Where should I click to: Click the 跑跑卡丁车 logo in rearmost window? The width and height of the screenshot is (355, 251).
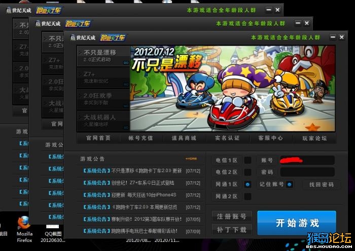pos(49,10)
